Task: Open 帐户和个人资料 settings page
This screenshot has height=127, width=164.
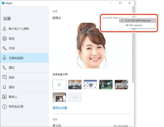Action: click(x=24, y=29)
